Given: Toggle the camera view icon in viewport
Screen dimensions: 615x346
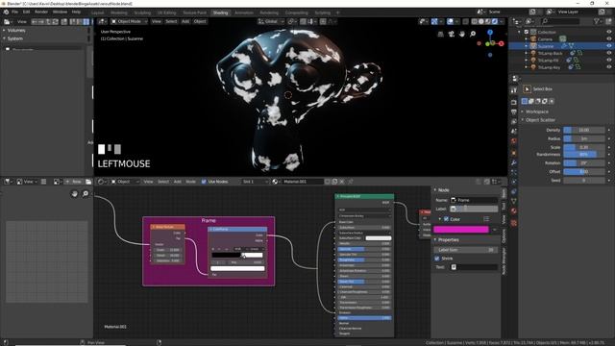Looking at the screenshot, I should (452, 35).
